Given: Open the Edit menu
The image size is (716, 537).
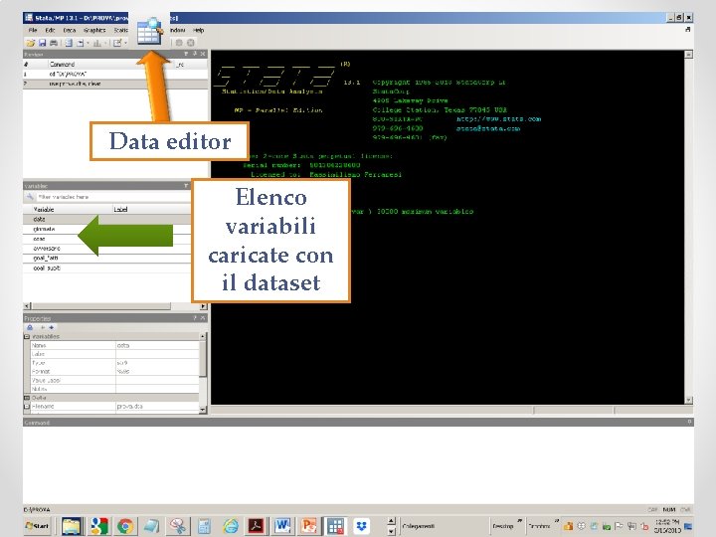Looking at the screenshot, I should [50, 30].
